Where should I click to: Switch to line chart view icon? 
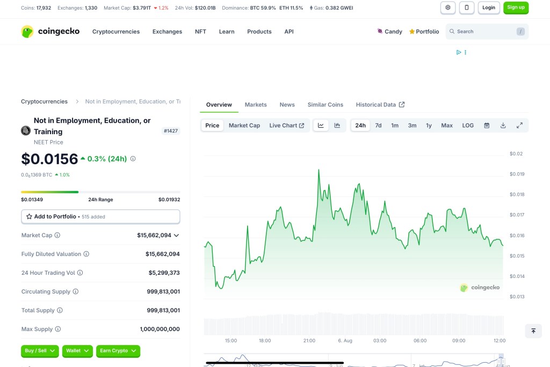point(321,126)
